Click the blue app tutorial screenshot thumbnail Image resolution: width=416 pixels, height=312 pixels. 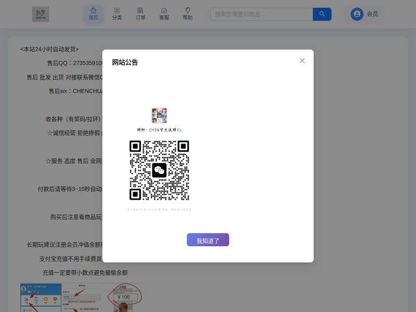[x=41, y=297]
